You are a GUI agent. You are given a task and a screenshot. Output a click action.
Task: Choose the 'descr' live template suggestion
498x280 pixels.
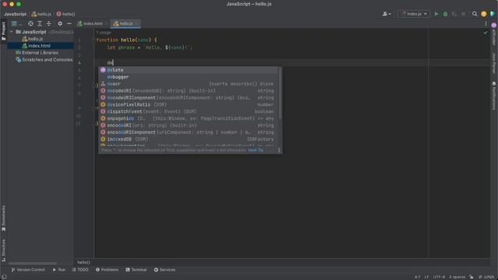point(188,84)
